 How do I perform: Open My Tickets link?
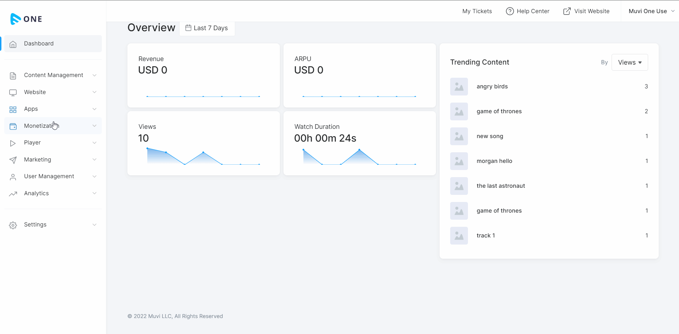click(477, 11)
